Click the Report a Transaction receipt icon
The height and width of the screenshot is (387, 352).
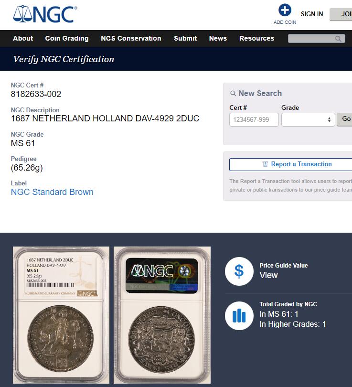pos(265,164)
